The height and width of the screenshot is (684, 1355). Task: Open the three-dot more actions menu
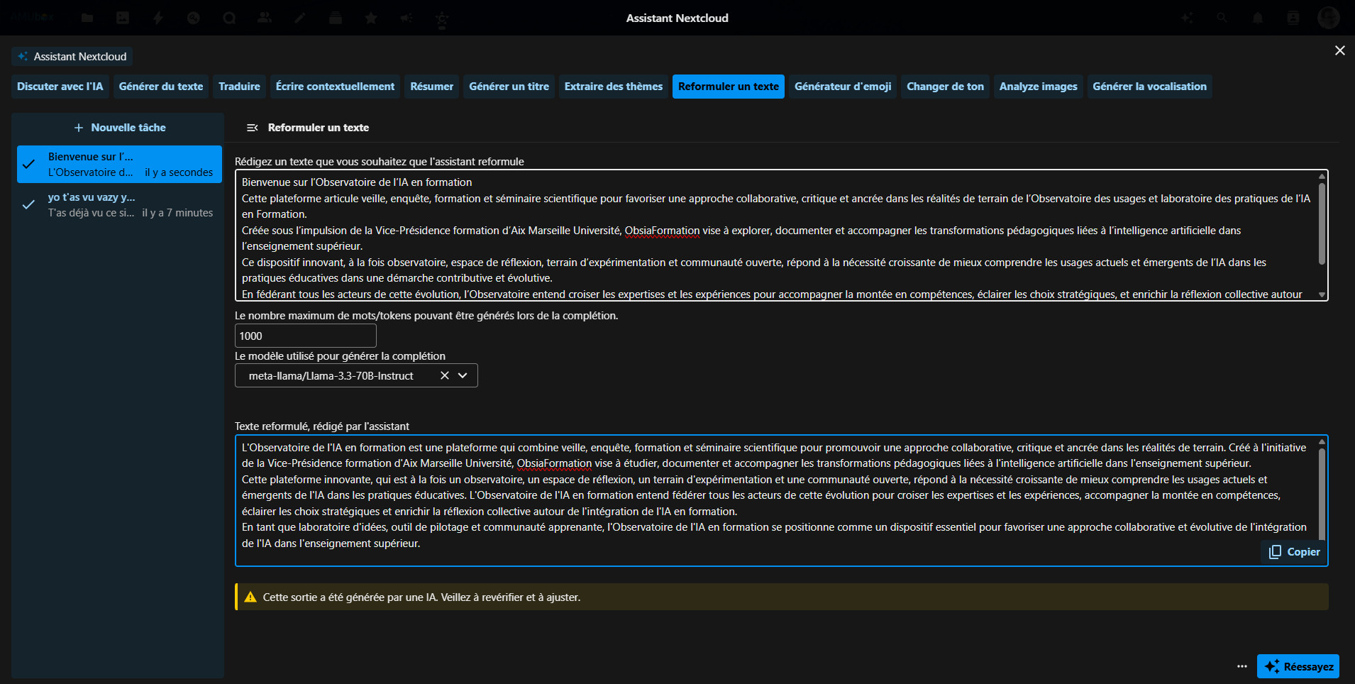[1241, 666]
